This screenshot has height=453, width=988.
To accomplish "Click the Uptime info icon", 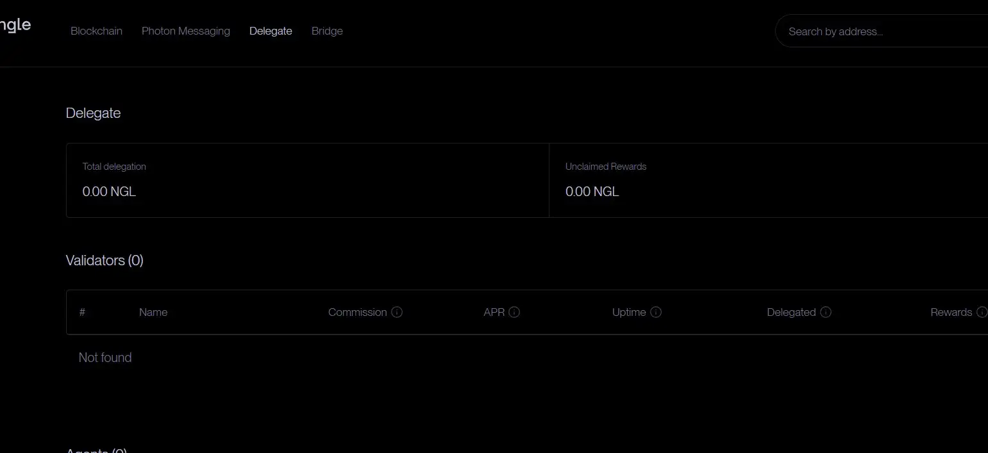I will click(x=655, y=312).
